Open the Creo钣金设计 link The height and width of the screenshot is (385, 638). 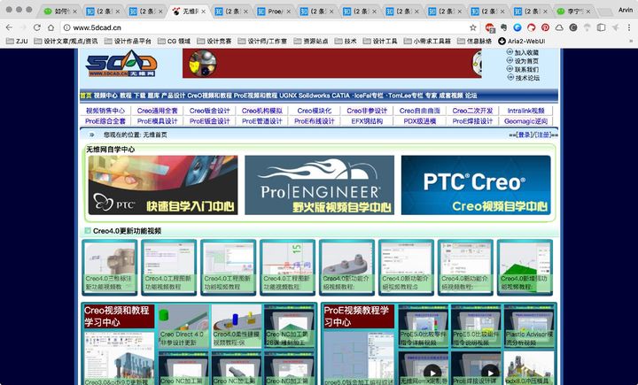tap(209, 111)
